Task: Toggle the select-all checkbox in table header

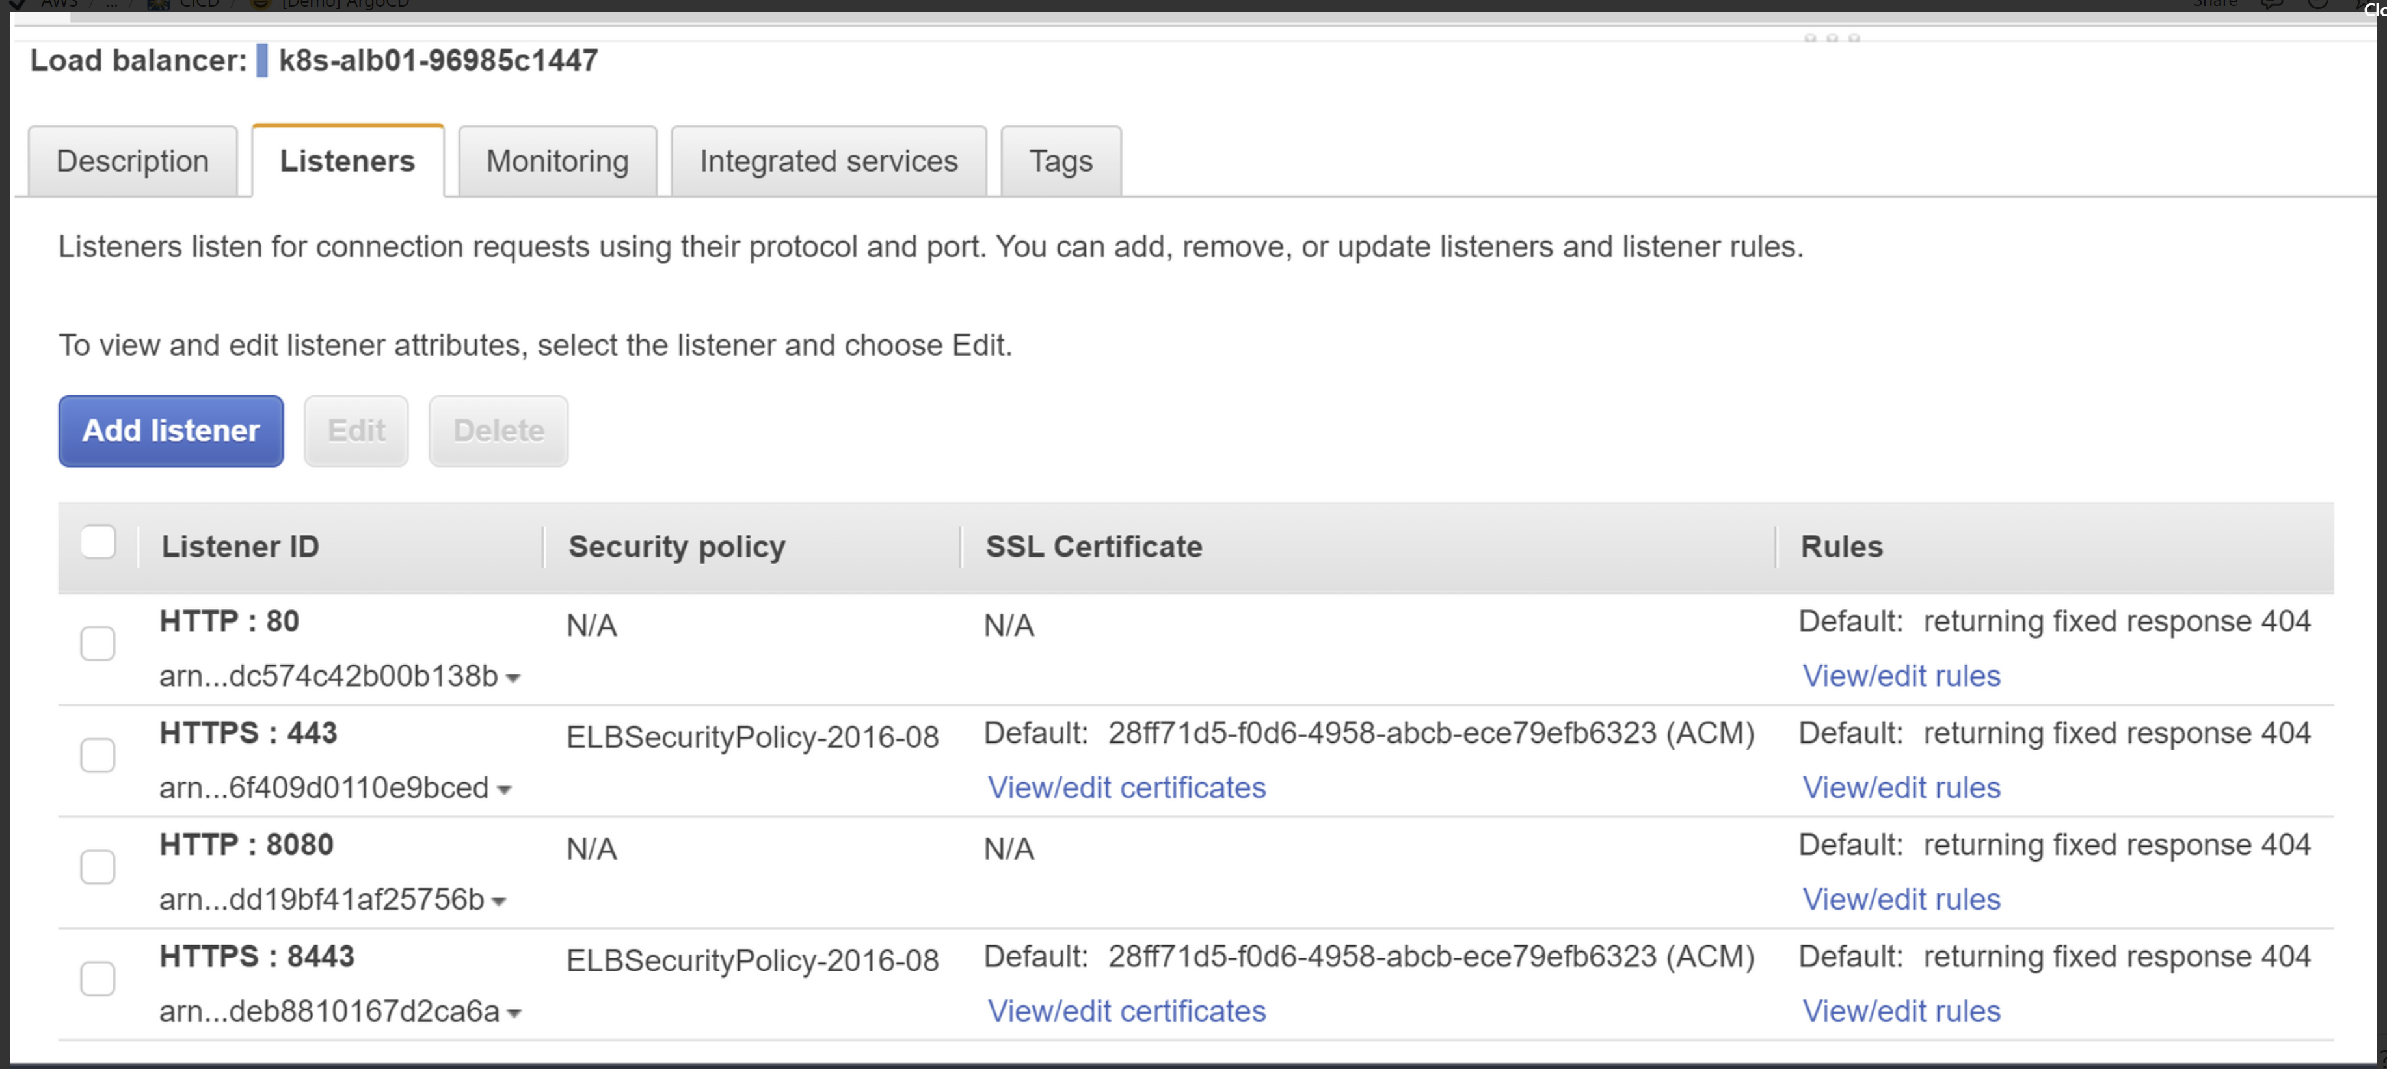Action: [x=98, y=543]
